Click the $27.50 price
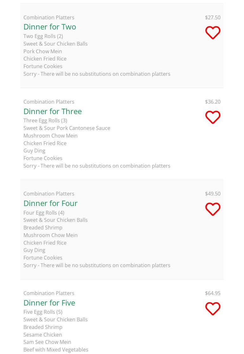The width and height of the screenshot is (244, 354). tap(213, 17)
